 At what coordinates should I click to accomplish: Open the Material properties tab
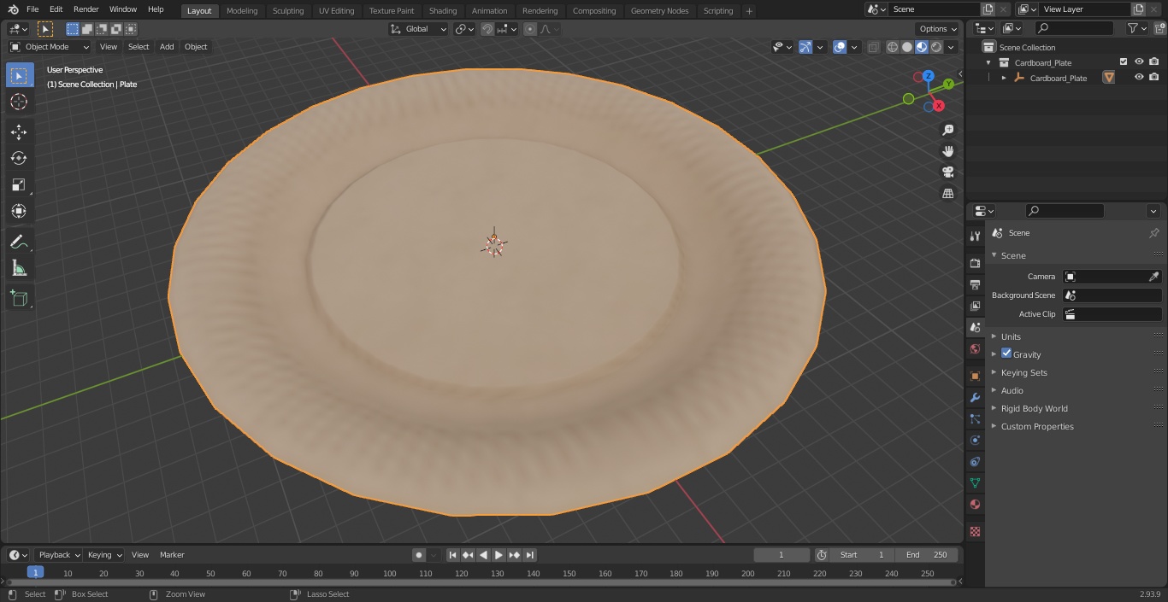click(975, 504)
